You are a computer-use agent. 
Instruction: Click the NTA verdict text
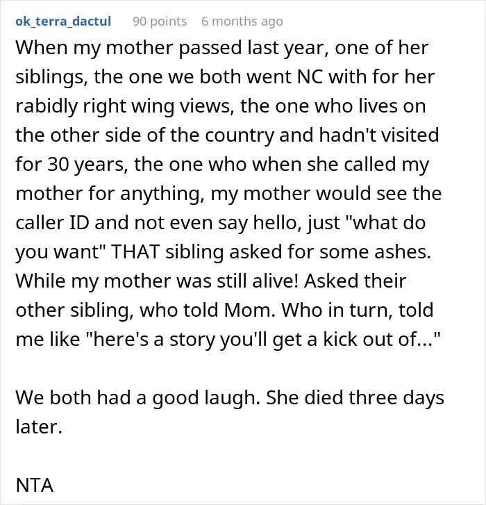point(35,486)
